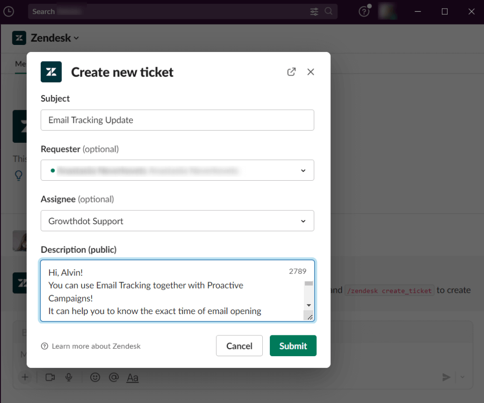Click the plus icon to add attachments

tap(25, 377)
